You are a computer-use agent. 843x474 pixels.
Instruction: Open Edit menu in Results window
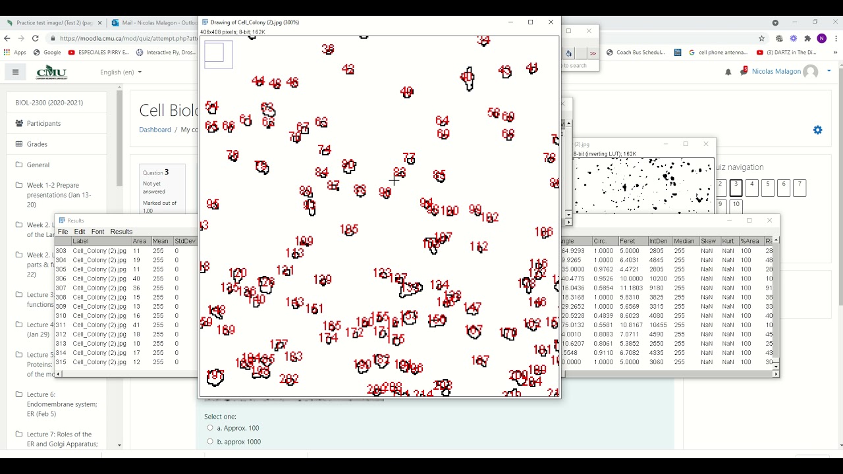click(x=80, y=232)
